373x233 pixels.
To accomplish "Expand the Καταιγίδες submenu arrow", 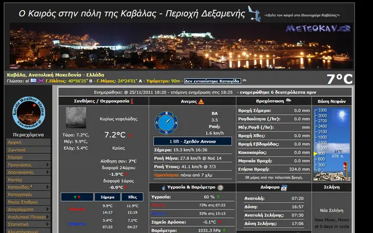I will point(48,187).
